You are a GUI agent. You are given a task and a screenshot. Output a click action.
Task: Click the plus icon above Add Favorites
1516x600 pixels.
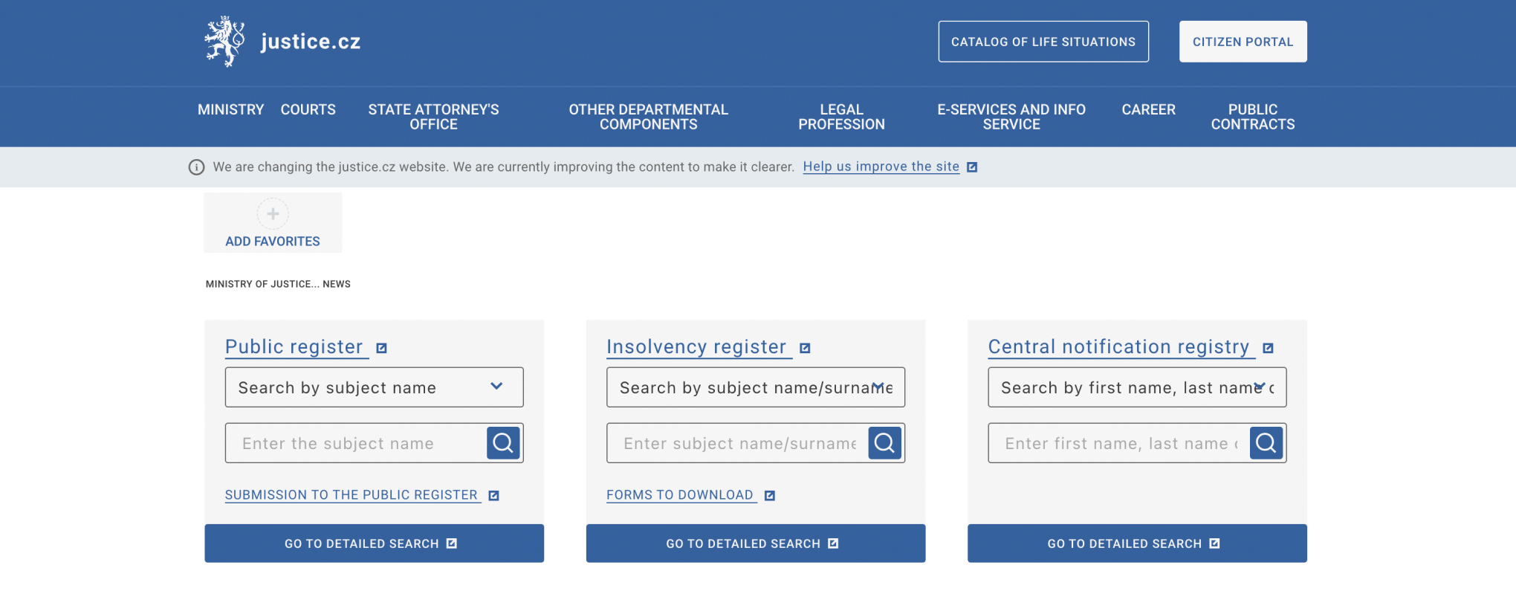[273, 214]
